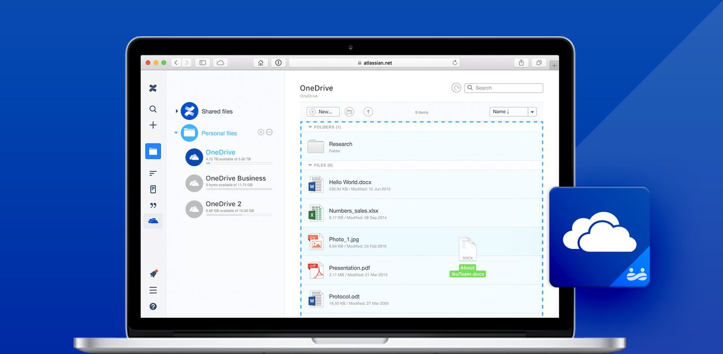Expand the Shared files tree
723x354 pixels.
coord(177,111)
